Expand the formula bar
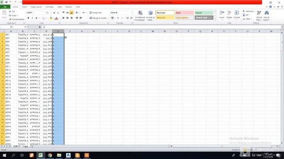The height and width of the screenshot is (159, 284). click(x=282, y=27)
